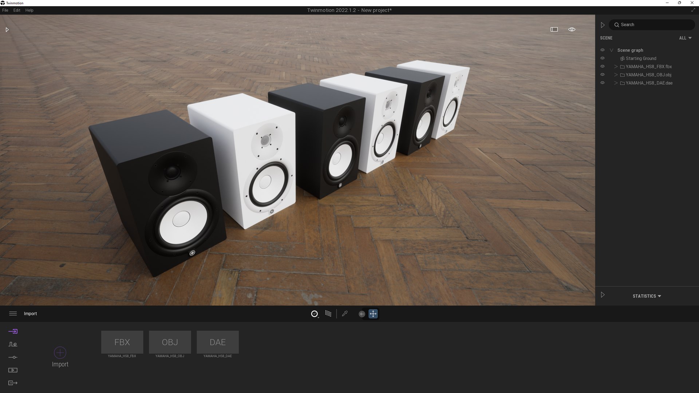Screen dimensions: 699x393
Task: Open the STATISTICS dropdown
Action: click(x=647, y=296)
